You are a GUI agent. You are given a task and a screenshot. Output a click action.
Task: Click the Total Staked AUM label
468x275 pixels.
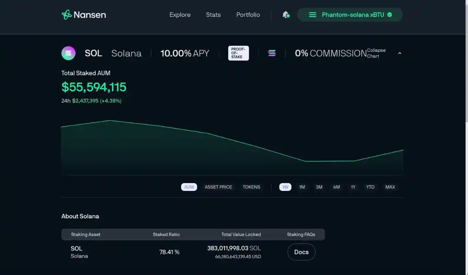click(86, 73)
